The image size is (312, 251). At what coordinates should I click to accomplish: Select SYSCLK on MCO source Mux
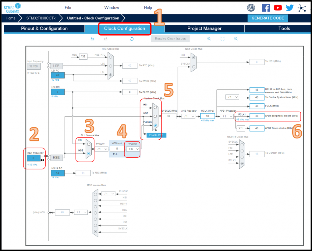[95, 232]
